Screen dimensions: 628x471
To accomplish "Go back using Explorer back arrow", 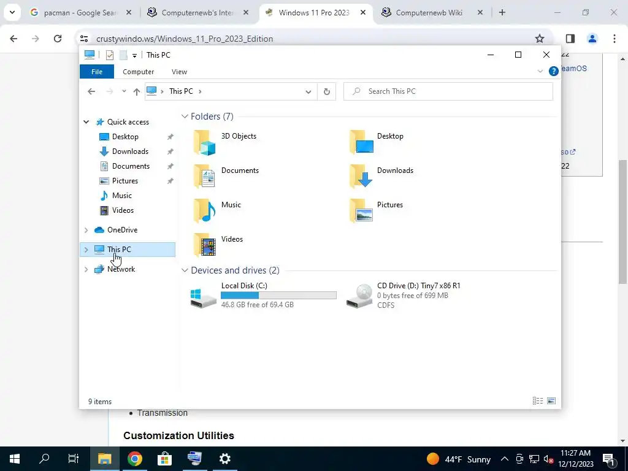I will click(x=91, y=91).
